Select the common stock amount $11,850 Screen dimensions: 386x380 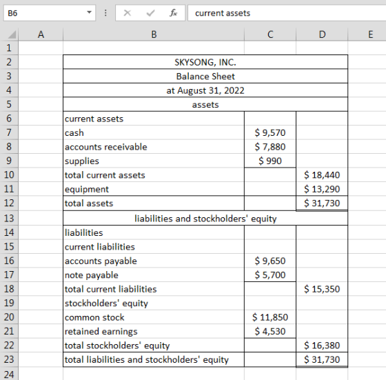270,317
